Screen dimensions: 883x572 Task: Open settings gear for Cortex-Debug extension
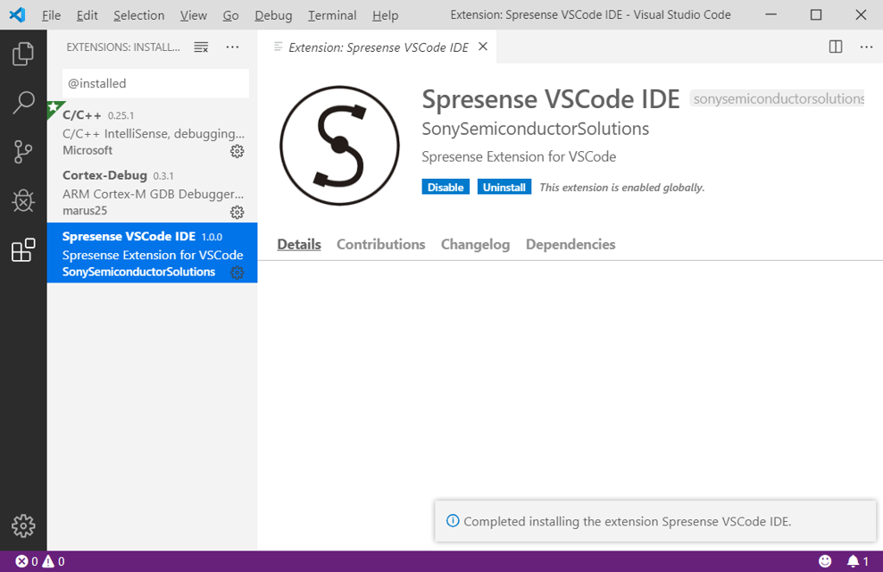coord(237,212)
